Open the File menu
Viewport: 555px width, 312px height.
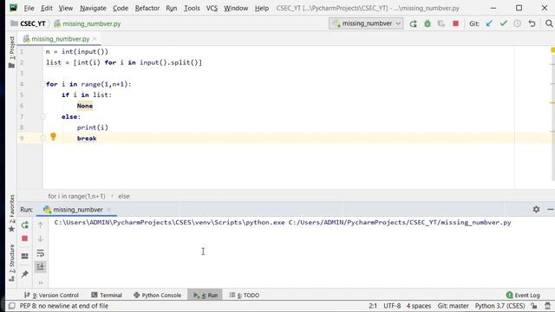click(29, 8)
